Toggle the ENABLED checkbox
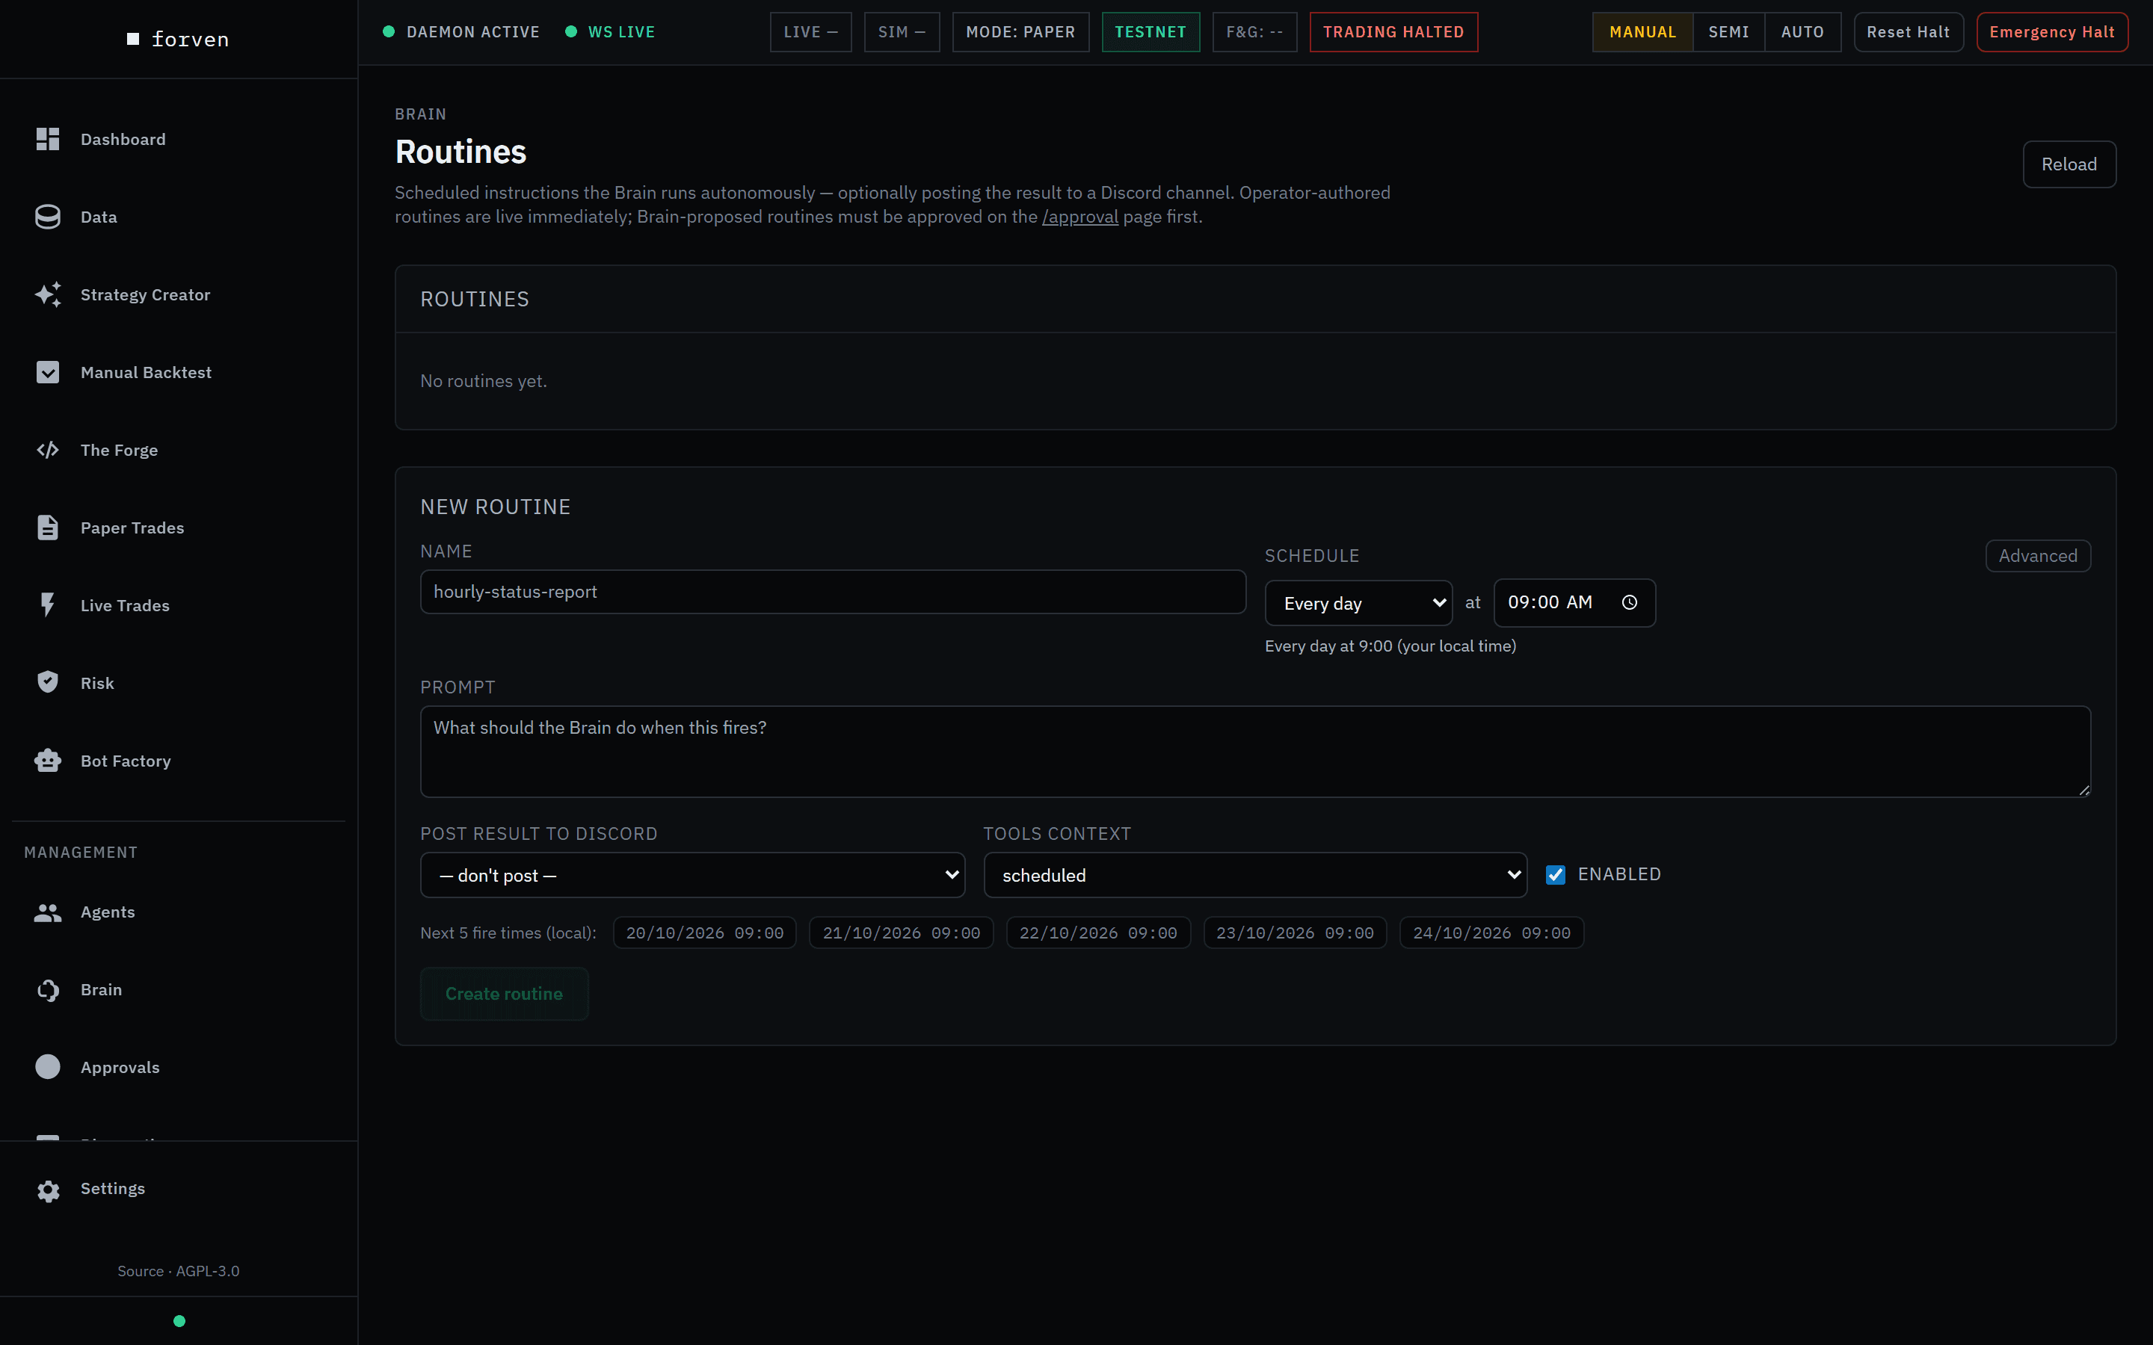This screenshot has height=1345, width=2153. [x=1555, y=874]
